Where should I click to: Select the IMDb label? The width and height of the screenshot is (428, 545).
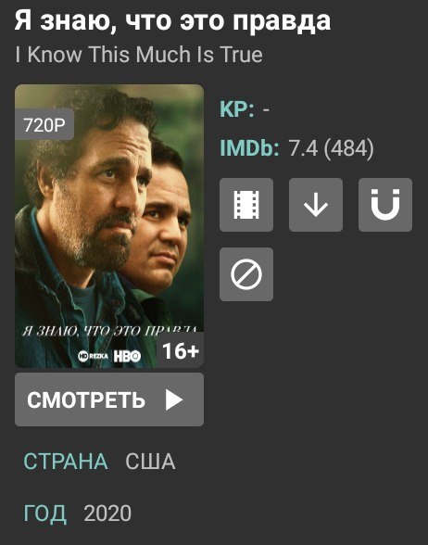[249, 147]
